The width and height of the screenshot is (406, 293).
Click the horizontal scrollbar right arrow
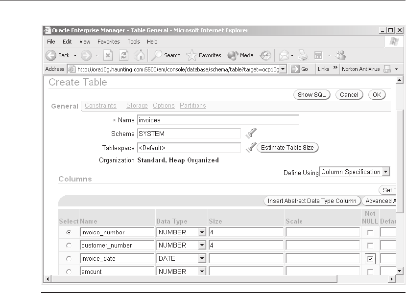391,279
